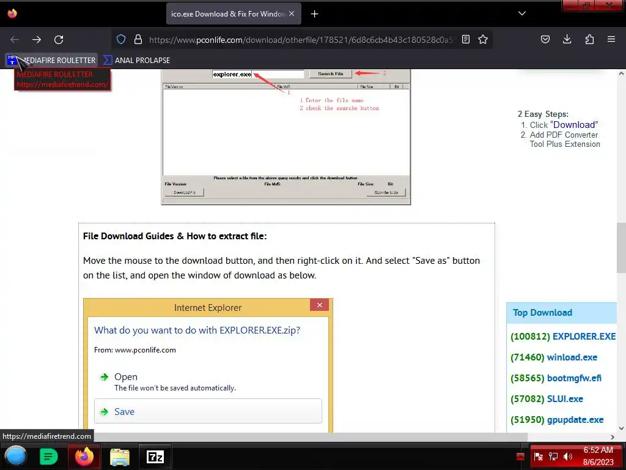The image size is (626, 470).
Task: Click scroll up arrow of page
Action: (x=621, y=73)
